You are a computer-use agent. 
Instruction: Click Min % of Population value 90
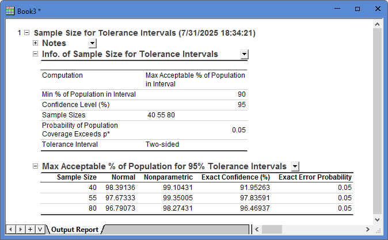tap(242, 94)
